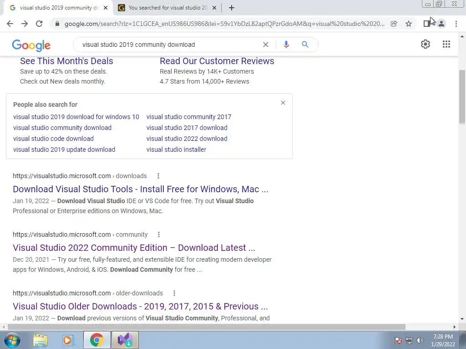Open Chrome profile avatar

[x=441, y=24]
